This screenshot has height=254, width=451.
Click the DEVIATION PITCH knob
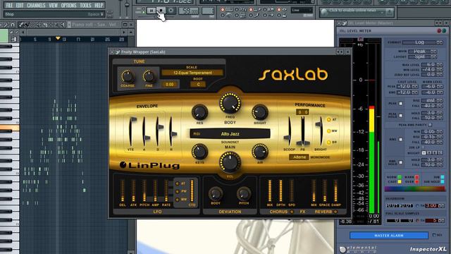click(244, 193)
